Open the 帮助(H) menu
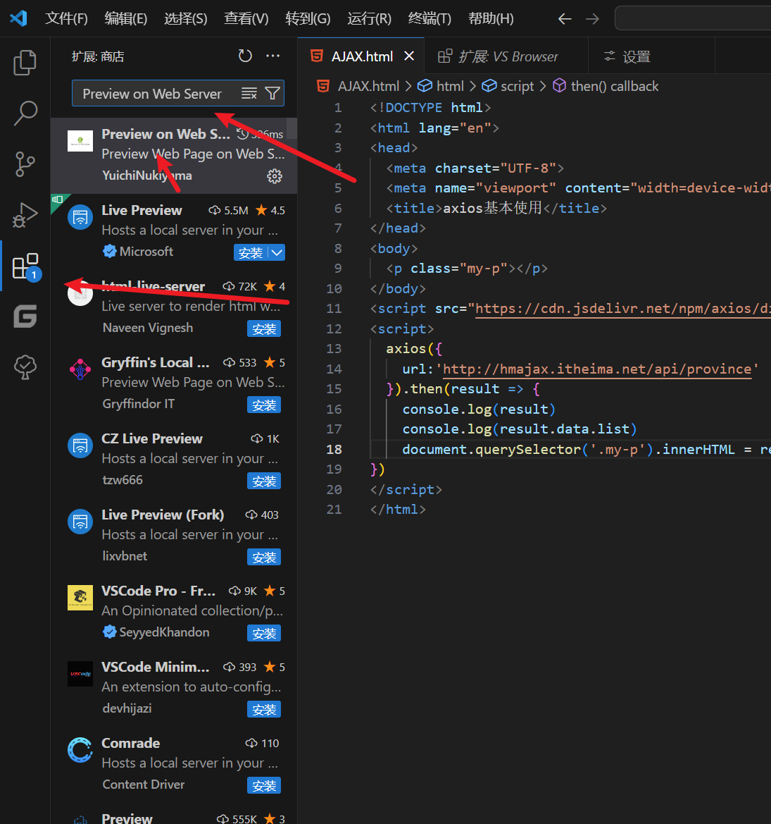 pos(491,19)
